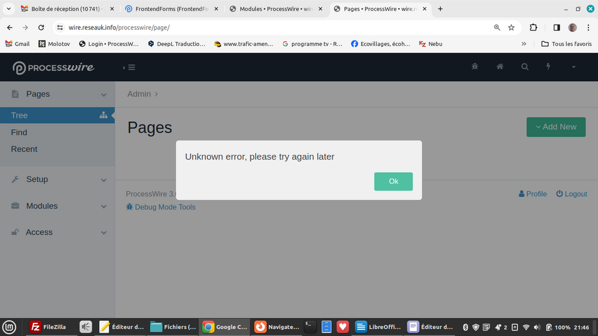Open the search magnifier in admin header
The image size is (598, 336).
tap(525, 67)
